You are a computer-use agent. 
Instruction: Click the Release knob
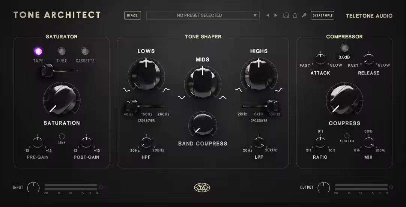[x=369, y=58]
